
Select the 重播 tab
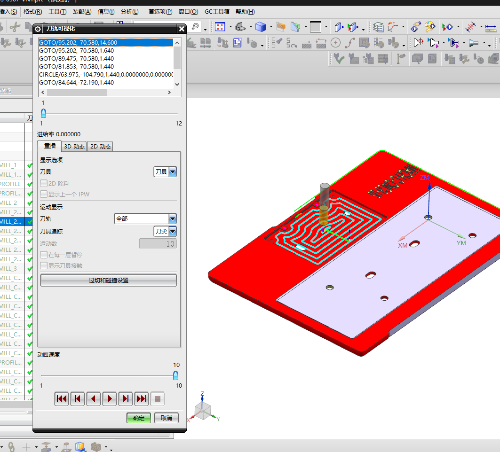49,146
